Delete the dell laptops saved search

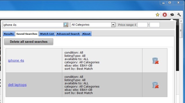[155, 85]
